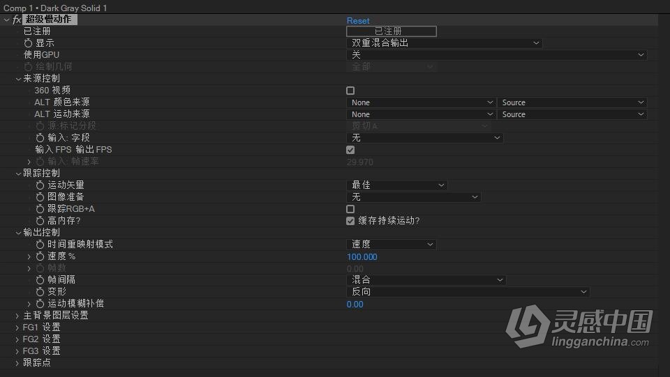This screenshot has width=670, height=377.
Task: Click the stopwatch next to 高内存?
Action: tap(40, 220)
